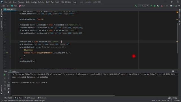Open the Analyze menu

34,2
